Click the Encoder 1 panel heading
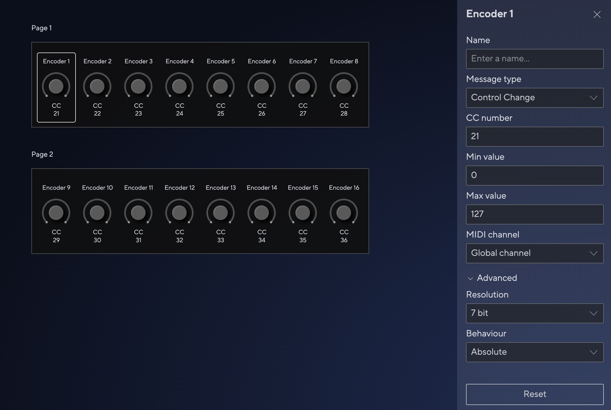This screenshot has width=611, height=410. click(489, 14)
